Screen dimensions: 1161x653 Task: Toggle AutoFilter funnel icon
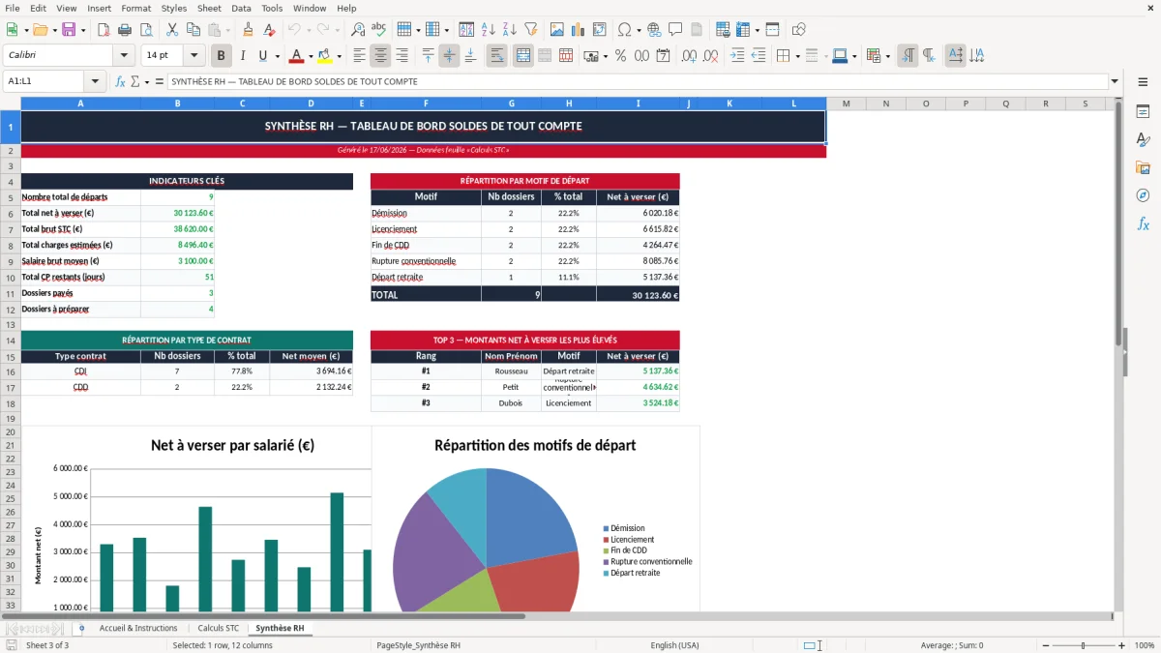(x=530, y=30)
